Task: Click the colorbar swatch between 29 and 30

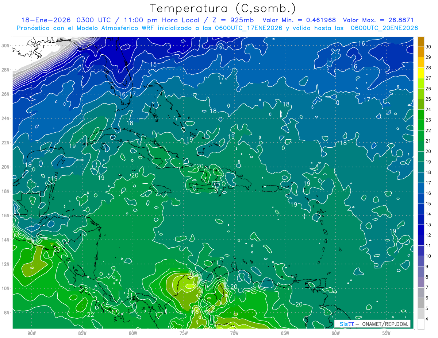Action: [x=421, y=52]
